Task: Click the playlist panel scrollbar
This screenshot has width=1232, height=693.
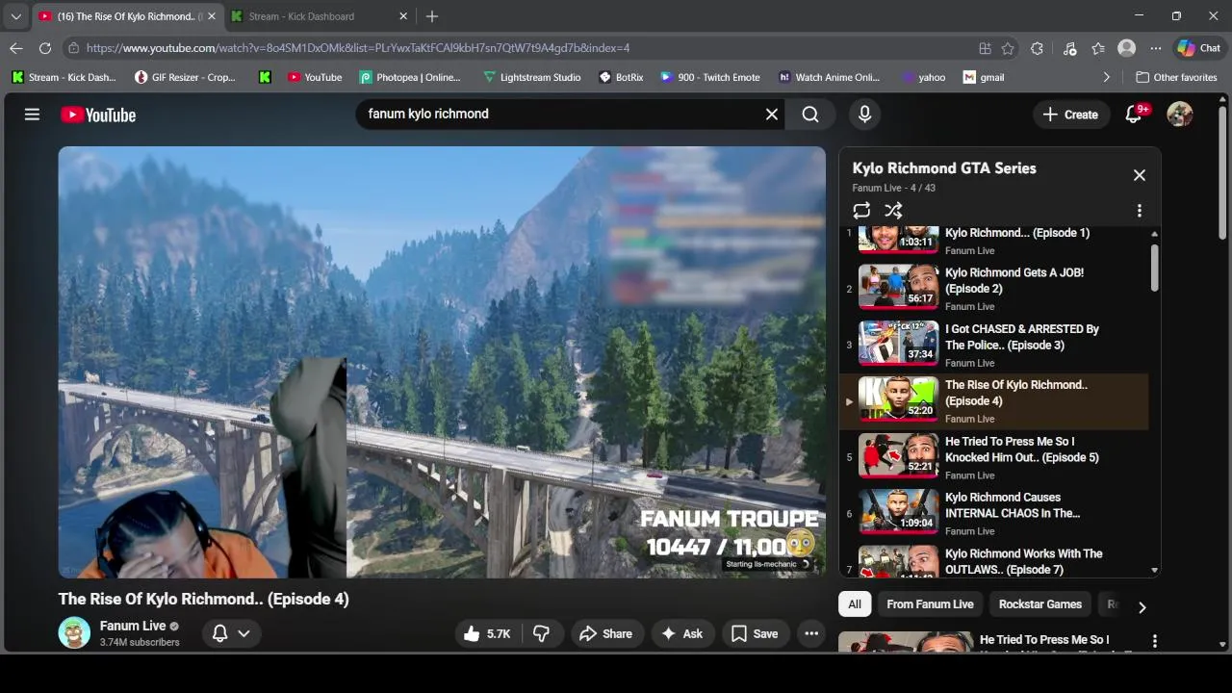Action: click(x=1154, y=267)
